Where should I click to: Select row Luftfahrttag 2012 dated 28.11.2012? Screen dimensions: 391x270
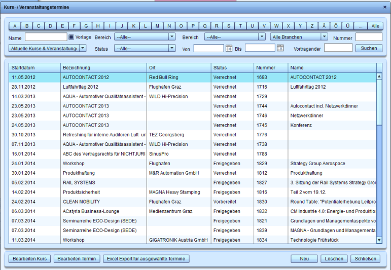[x=193, y=87]
